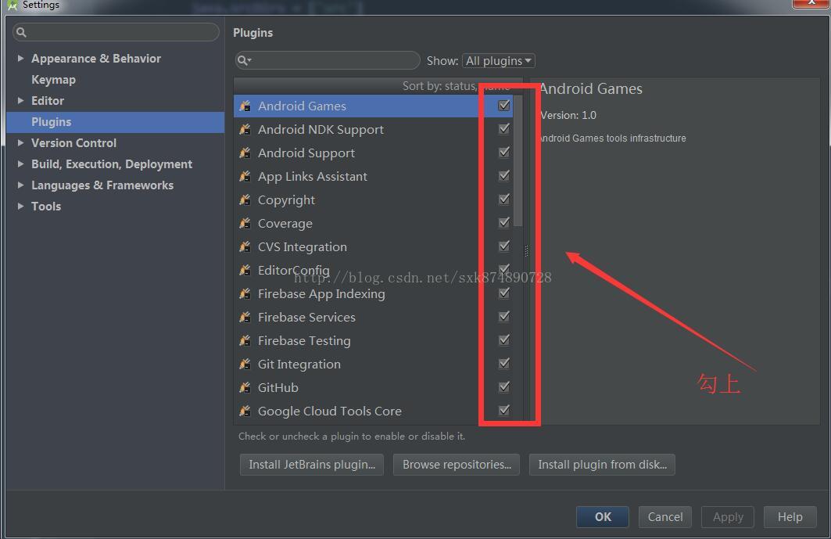Toggle the Firebase Services checkbox

504,316
